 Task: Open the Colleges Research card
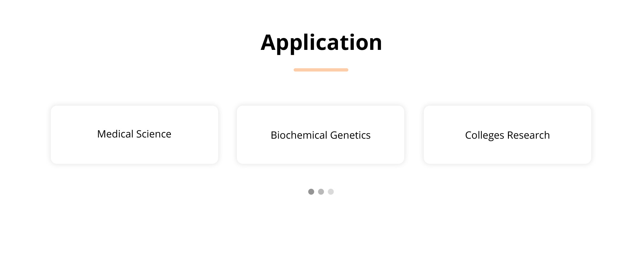tap(507, 134)
